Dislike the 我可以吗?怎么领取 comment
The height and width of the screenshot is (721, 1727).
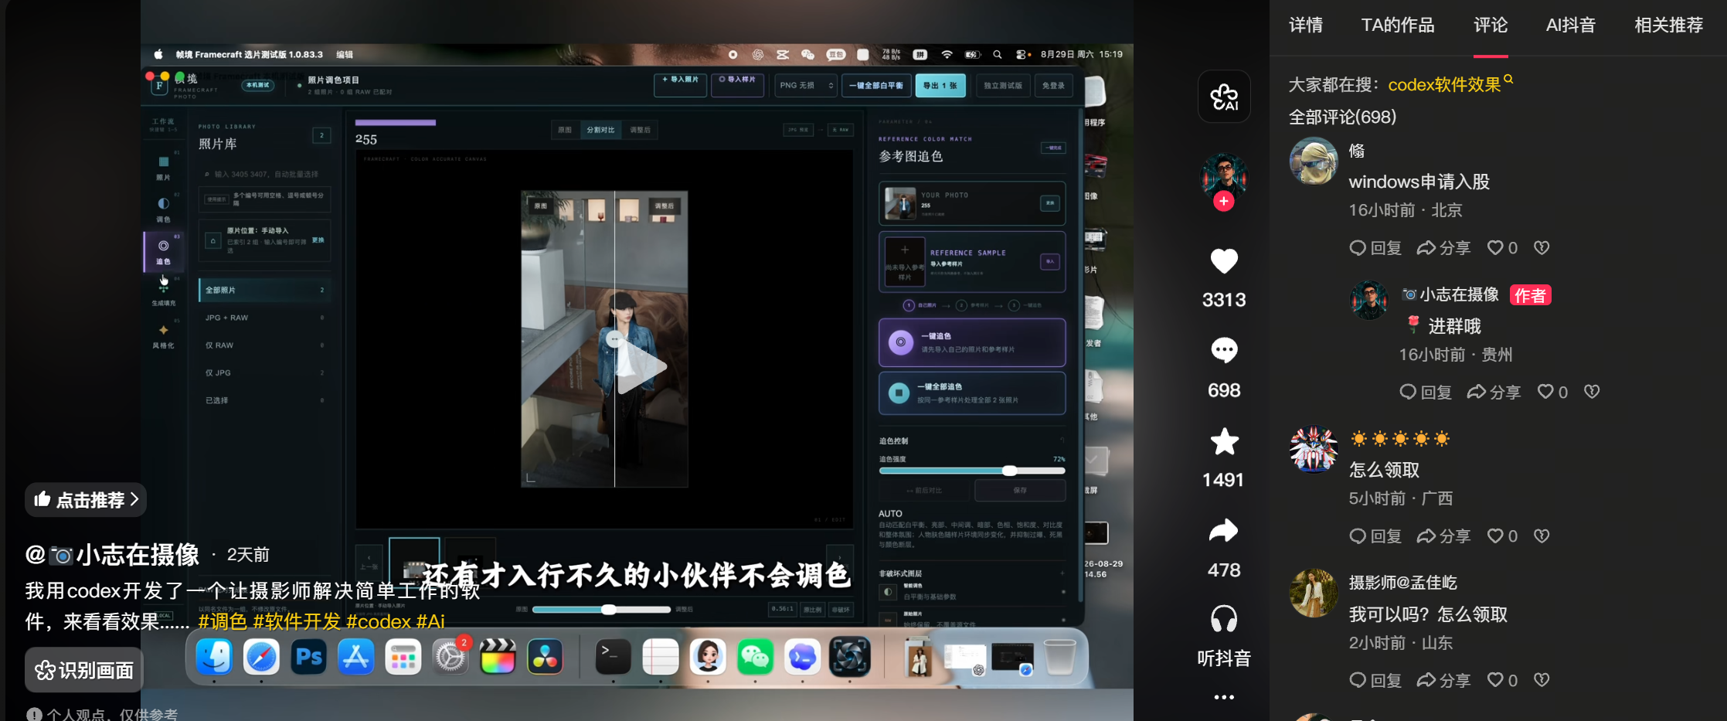tap(1542, 680)
